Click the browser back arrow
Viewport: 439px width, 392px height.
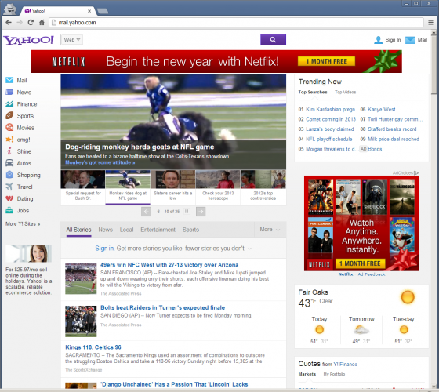(9, 23)
